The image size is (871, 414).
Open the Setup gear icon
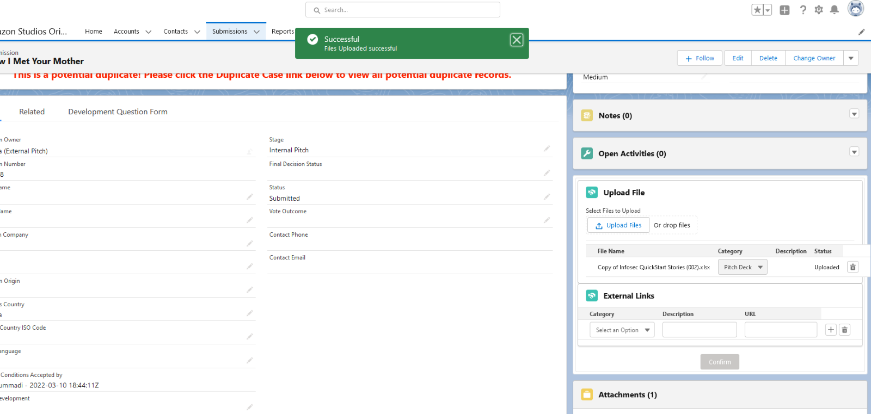click(819, 10)
